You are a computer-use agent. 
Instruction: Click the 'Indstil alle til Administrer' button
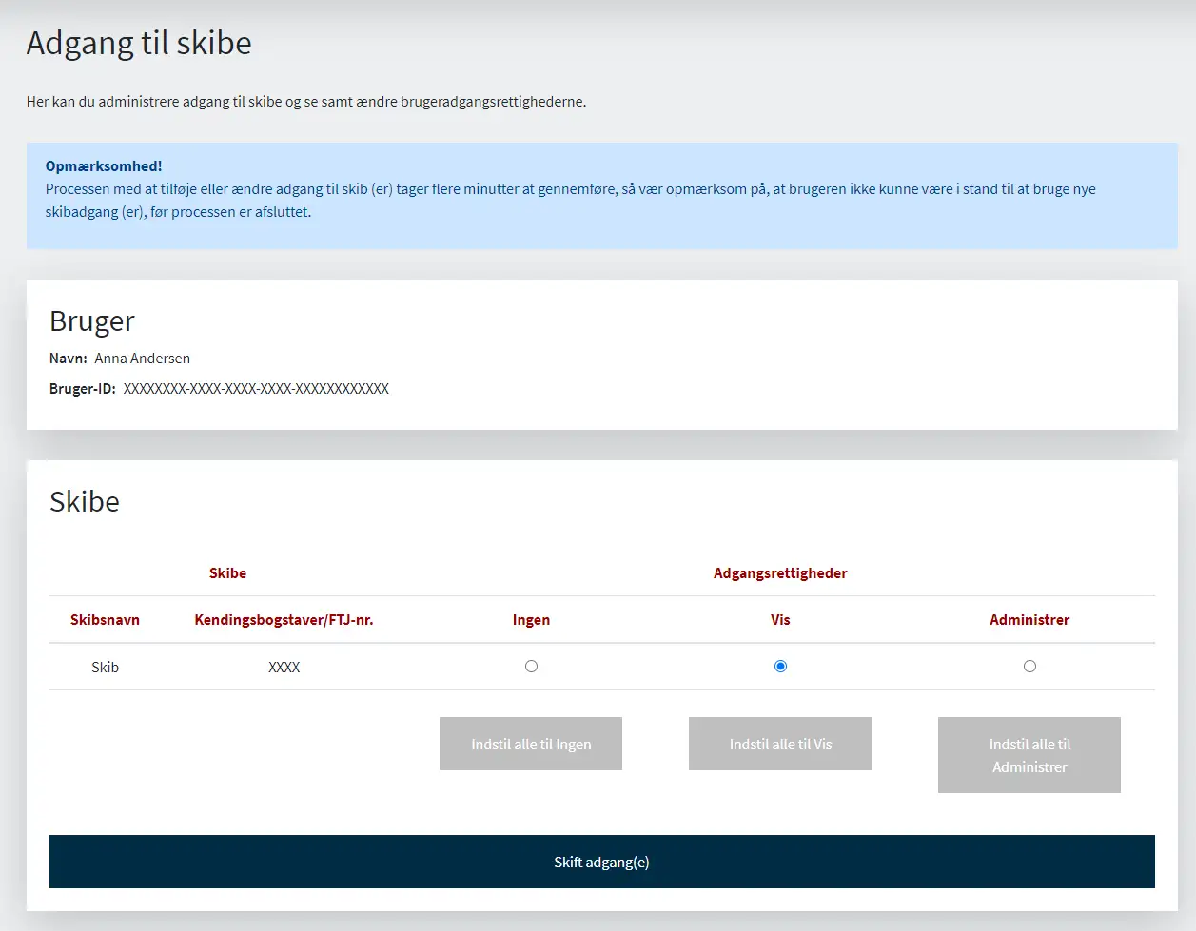pos(1029,755)
